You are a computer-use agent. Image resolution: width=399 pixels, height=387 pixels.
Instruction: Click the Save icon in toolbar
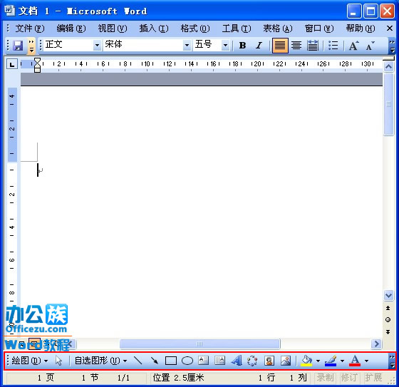18,46
